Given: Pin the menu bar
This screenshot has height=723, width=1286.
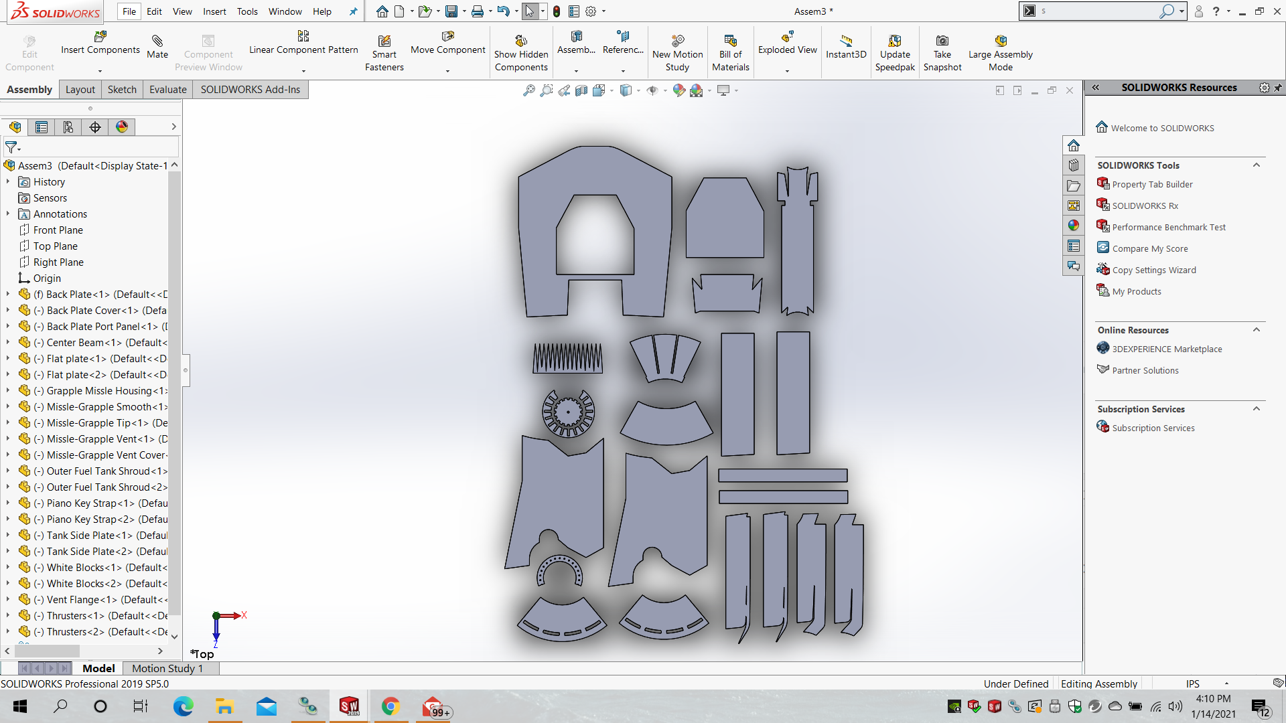Looking at the screenshot, I should [x=354, y=11].
